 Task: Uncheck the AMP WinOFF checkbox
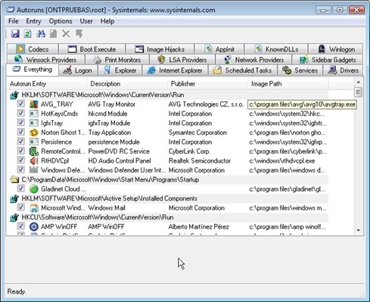pos(21,226)
